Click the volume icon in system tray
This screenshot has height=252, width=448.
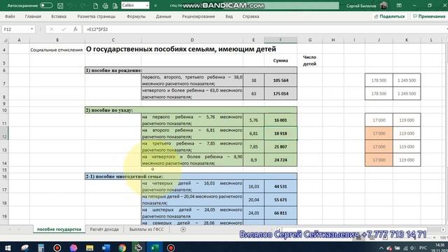click(x=412, y=248)
